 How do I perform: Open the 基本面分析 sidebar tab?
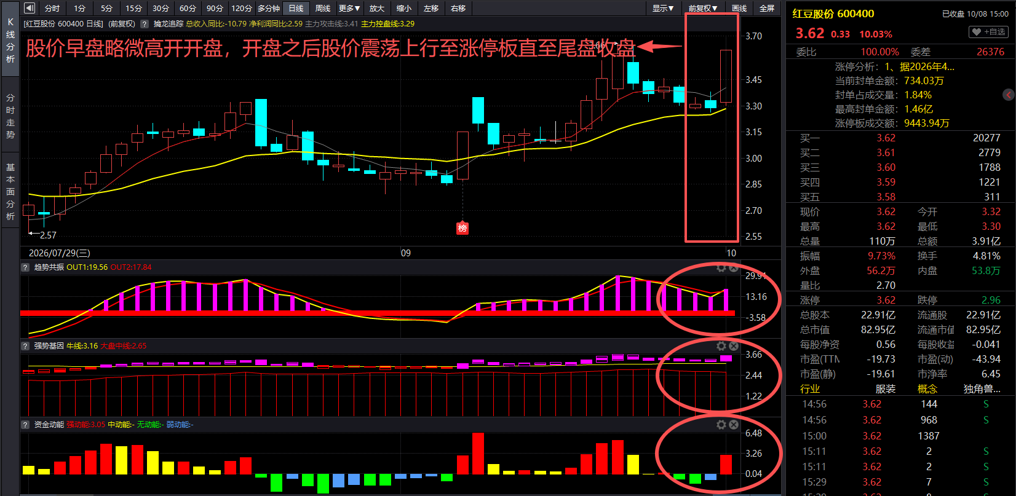(10, 191)
